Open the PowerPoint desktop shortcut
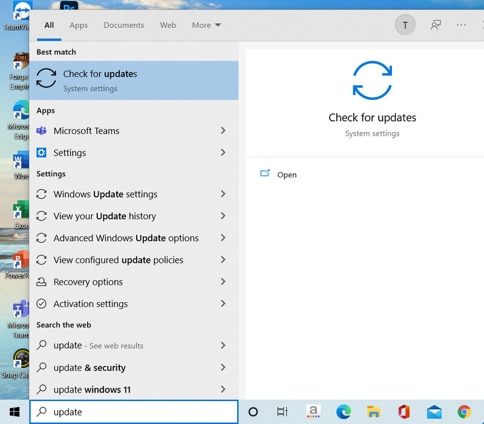Image resolution: width=484 pixels, height=424 pixels. point(19,265)
